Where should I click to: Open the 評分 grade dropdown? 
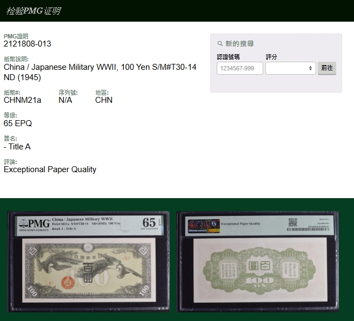point(290,68)
